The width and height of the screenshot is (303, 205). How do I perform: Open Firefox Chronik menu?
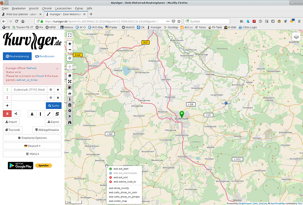(47, 8)
